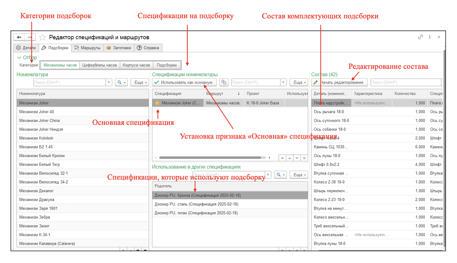457x263 pixels.
Task: Collapse the Отбор filter section
Action: click(x=19, y=58)
